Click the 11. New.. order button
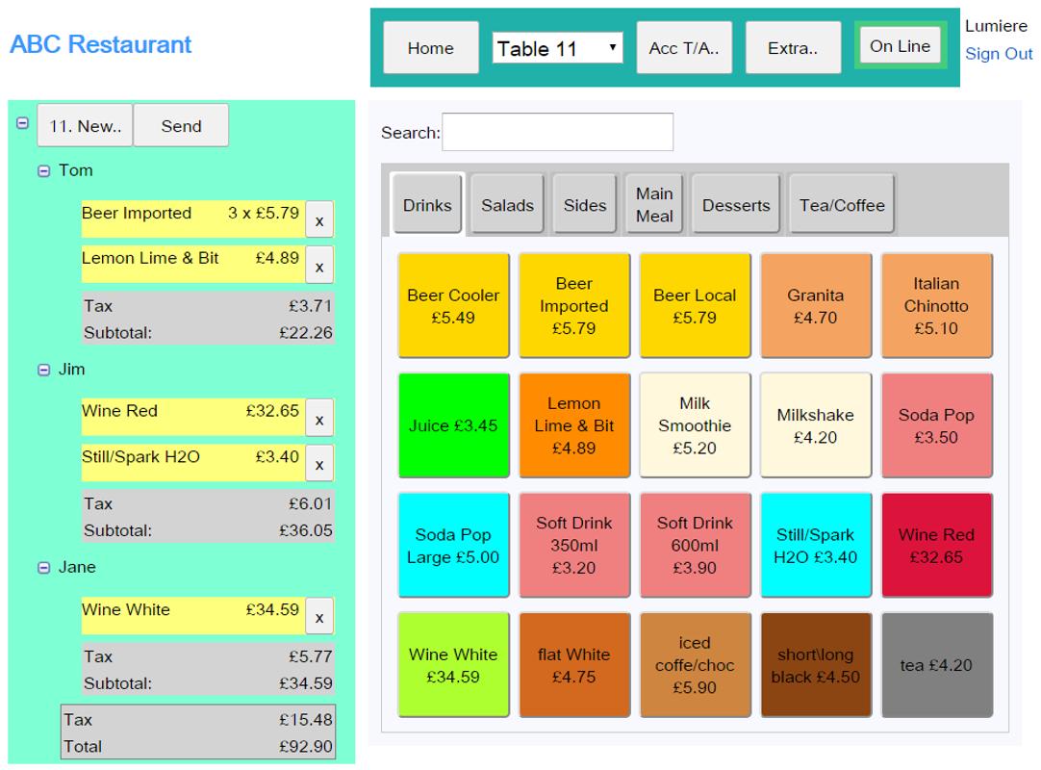1041x770 pixels. tap(85, 125)
